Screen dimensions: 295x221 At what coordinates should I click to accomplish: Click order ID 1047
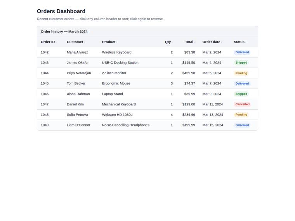[x=45, y=104]
